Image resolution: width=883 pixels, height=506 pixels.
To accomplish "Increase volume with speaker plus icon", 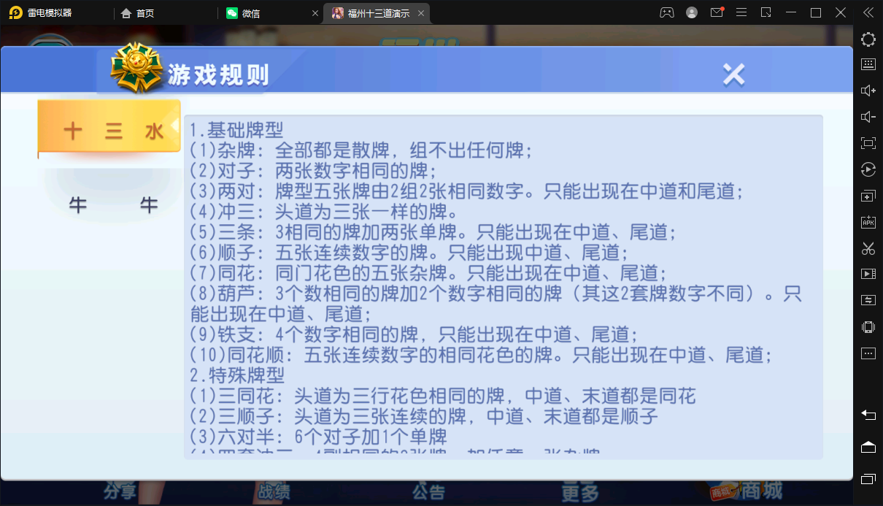I will click(x=868, y=91).
